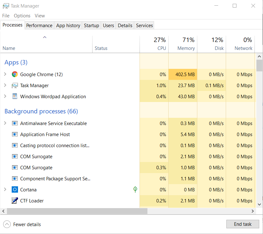263x234 pixels.
Task: Click the CTF Loader pen icon
Action: (15, 201)
